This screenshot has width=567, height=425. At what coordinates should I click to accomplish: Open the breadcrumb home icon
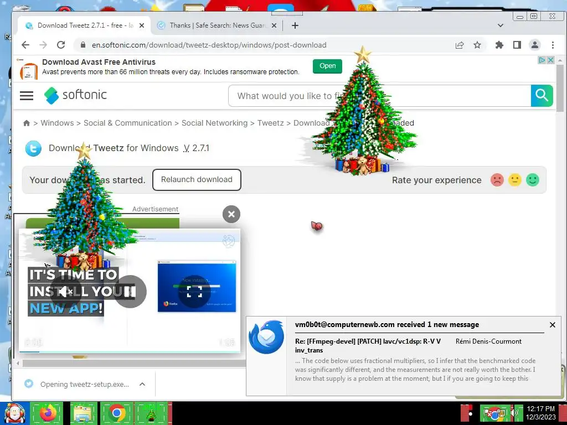(27, 123)
